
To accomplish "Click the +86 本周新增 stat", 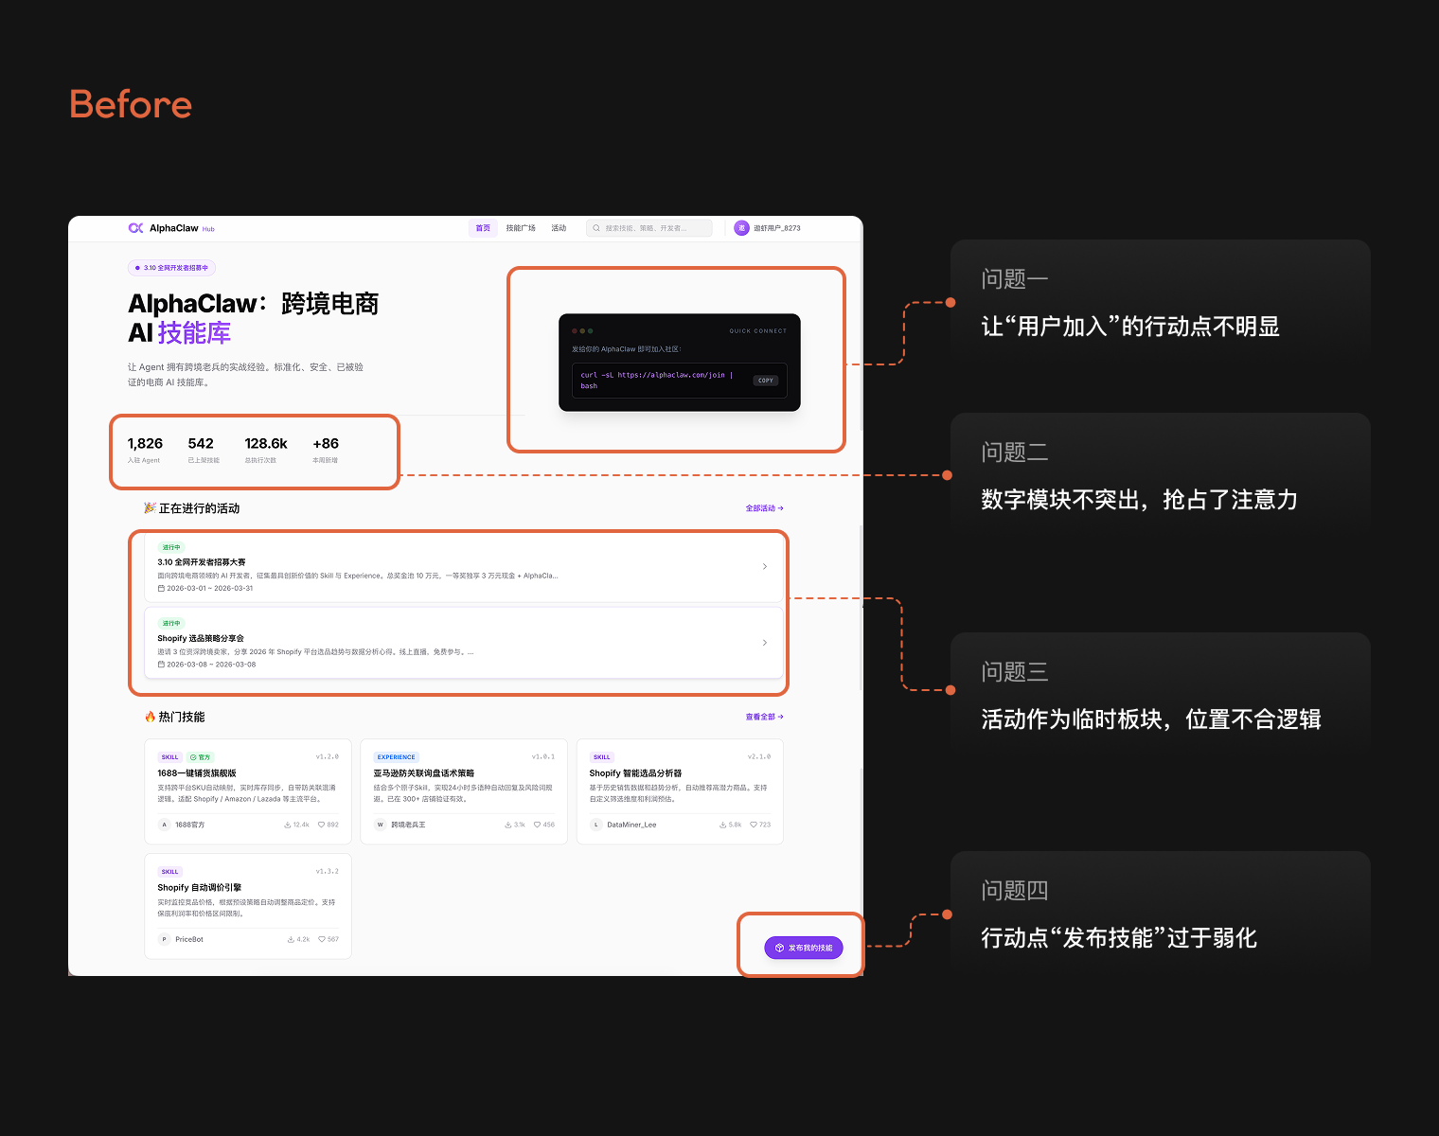I will (326, 450).
